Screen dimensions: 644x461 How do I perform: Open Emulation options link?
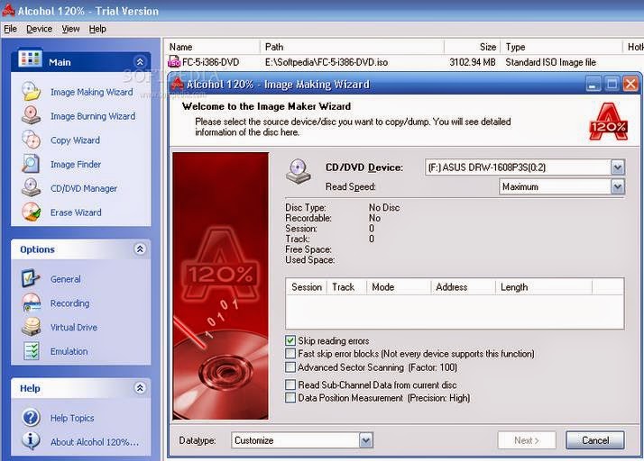(69, 351)
